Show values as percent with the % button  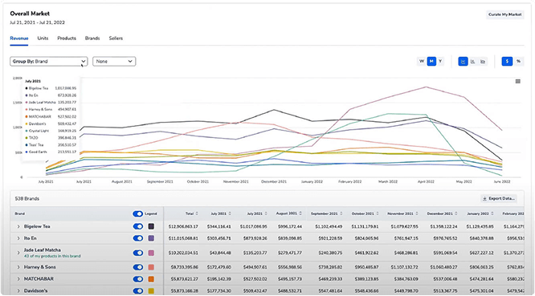[x=518, y=61]
